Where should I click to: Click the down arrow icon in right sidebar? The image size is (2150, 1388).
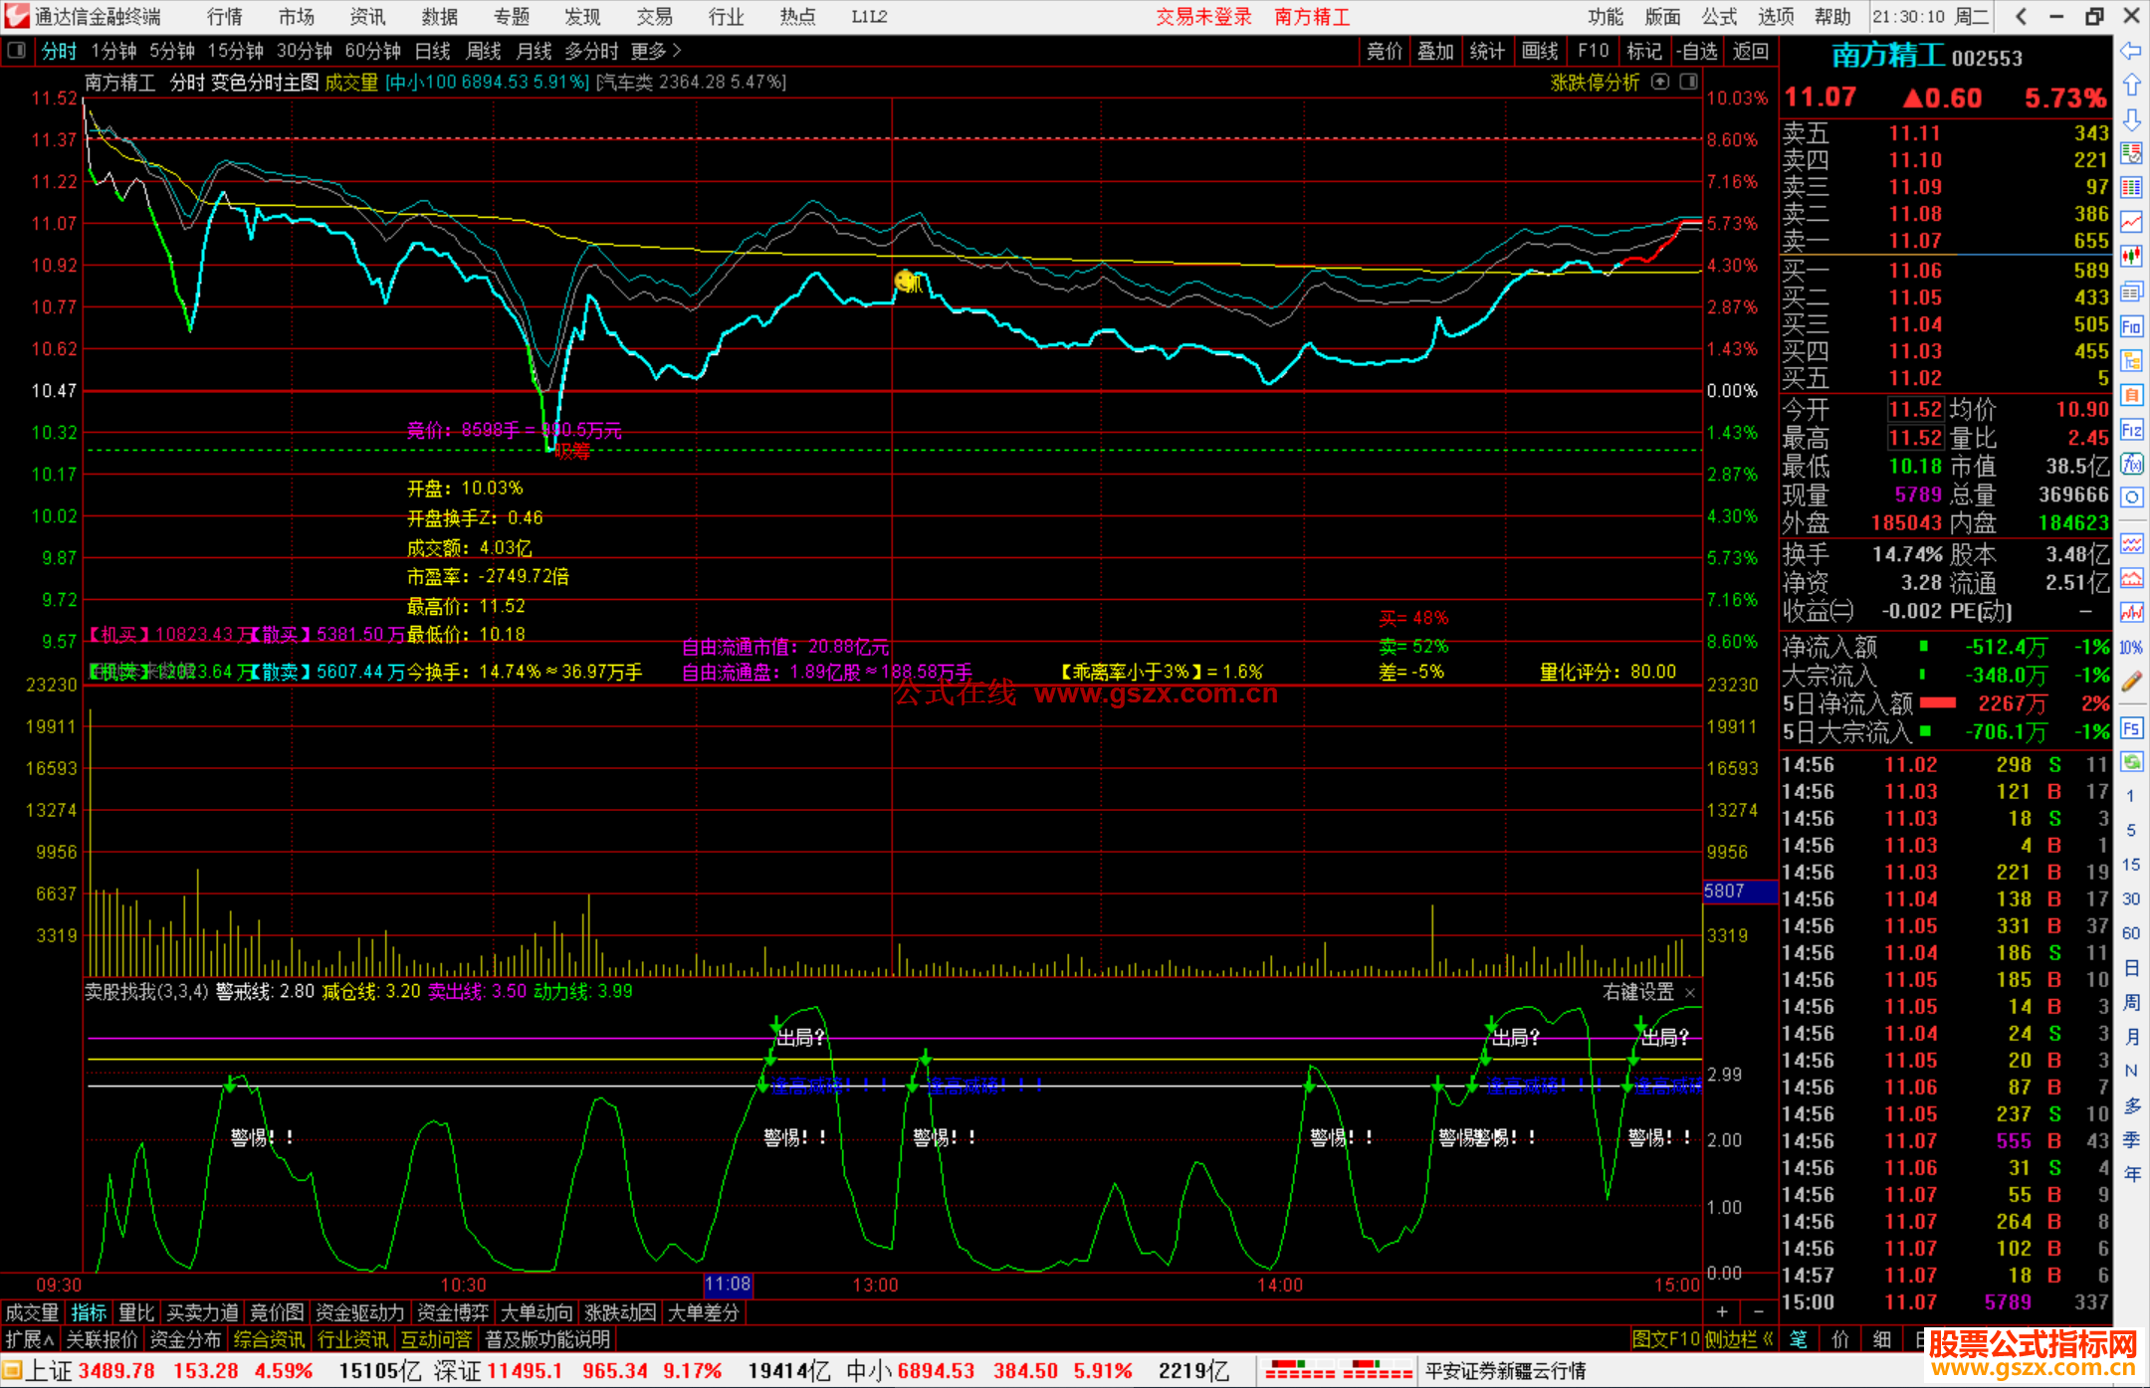coord(2131,119)
